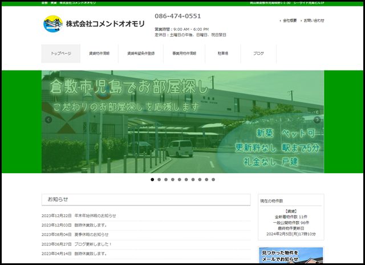The image size is (365, 265).
Task: Select the seventh slideshow dot
Action: [x=193, y=180]
